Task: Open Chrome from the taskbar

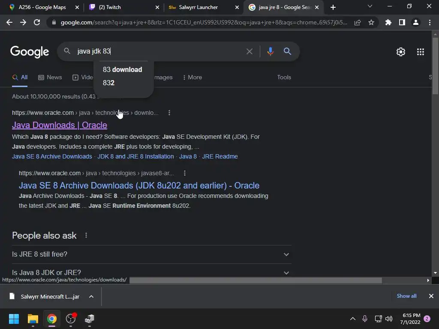Action: (52, 319)
